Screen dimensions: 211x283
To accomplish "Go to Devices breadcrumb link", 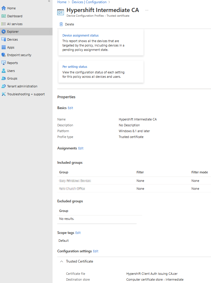I will coord(77,2).
